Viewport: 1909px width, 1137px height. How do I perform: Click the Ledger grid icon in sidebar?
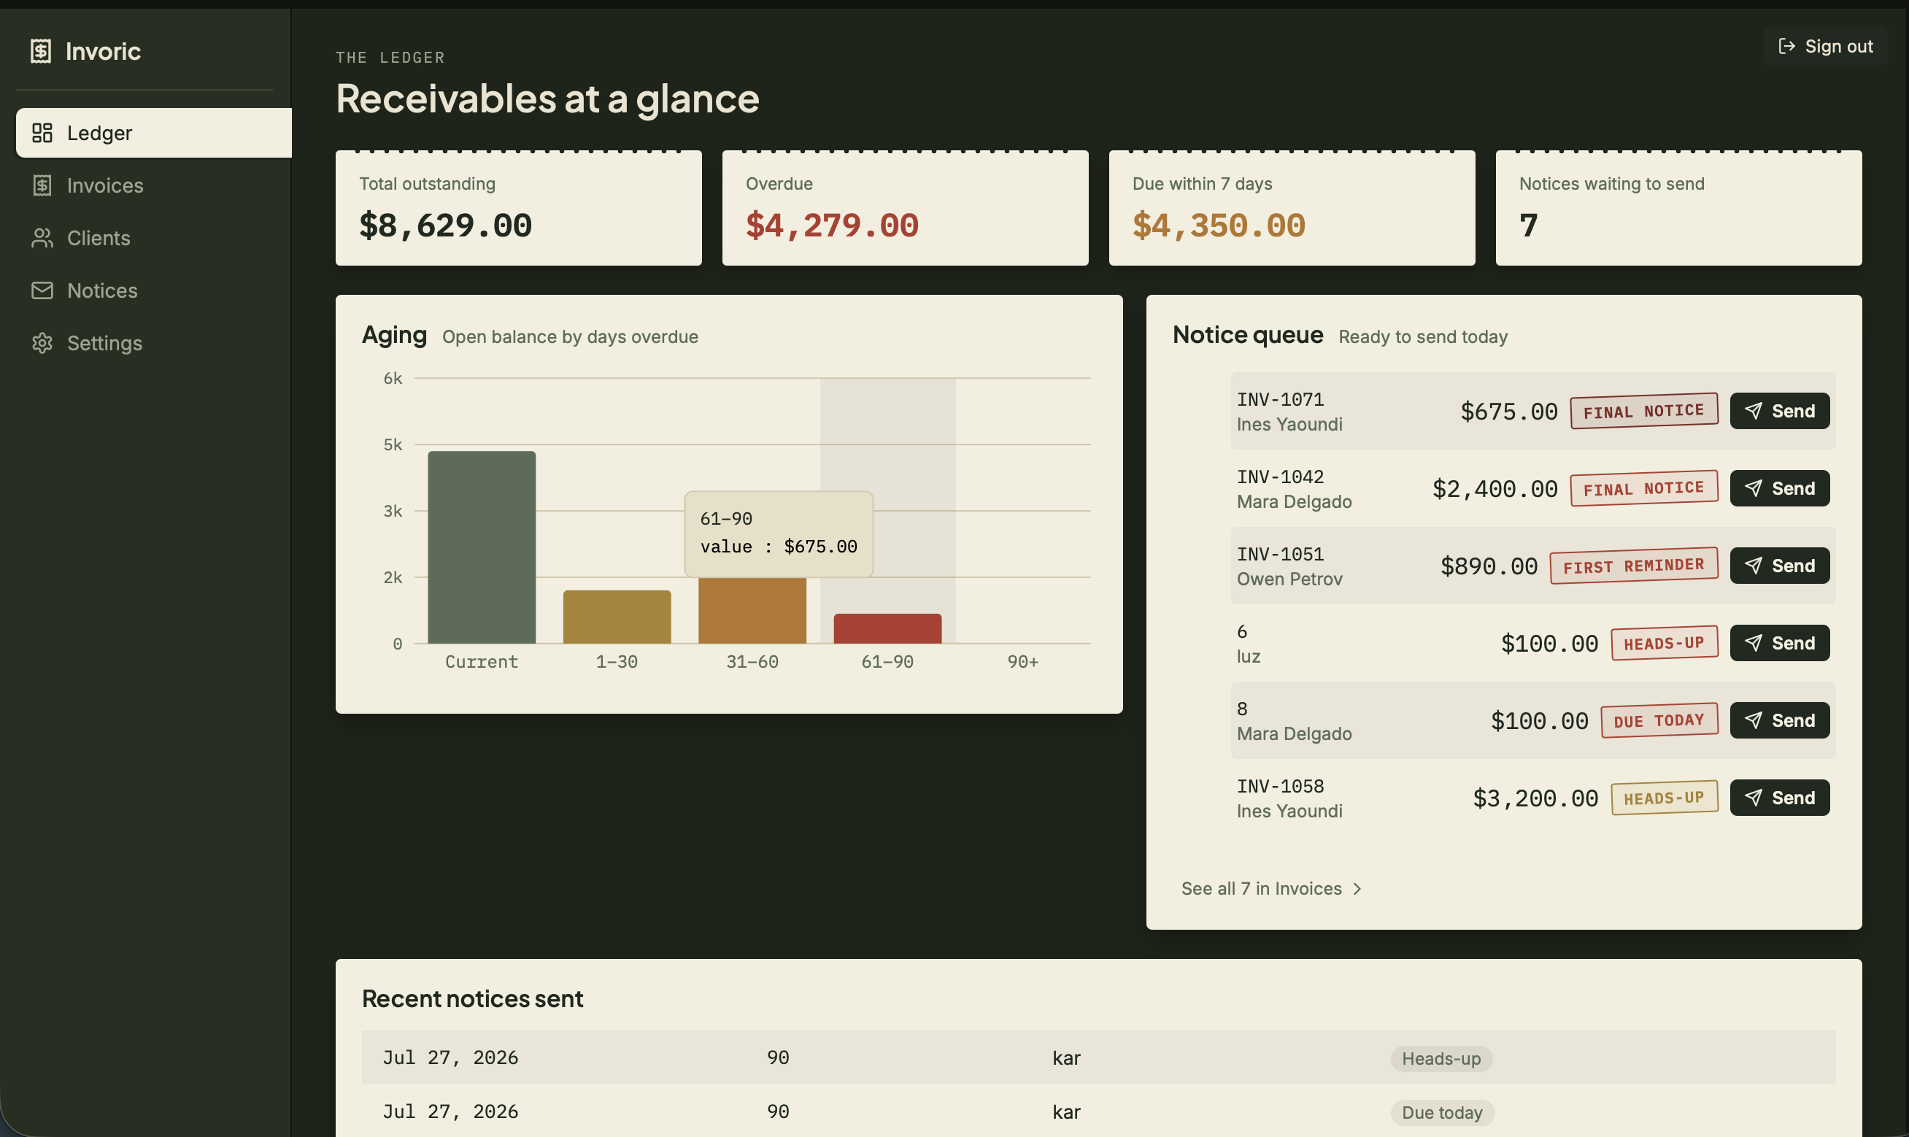42,133
